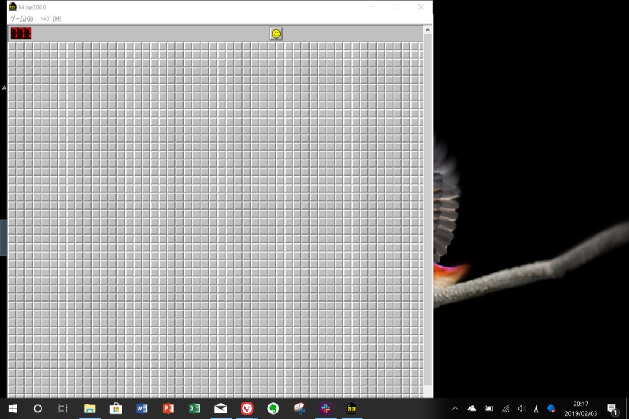The width and height of the screenshot is (629, 419).
Task: Open Snipping Tool scissors icon in taskbar
Action: [299, 409]
